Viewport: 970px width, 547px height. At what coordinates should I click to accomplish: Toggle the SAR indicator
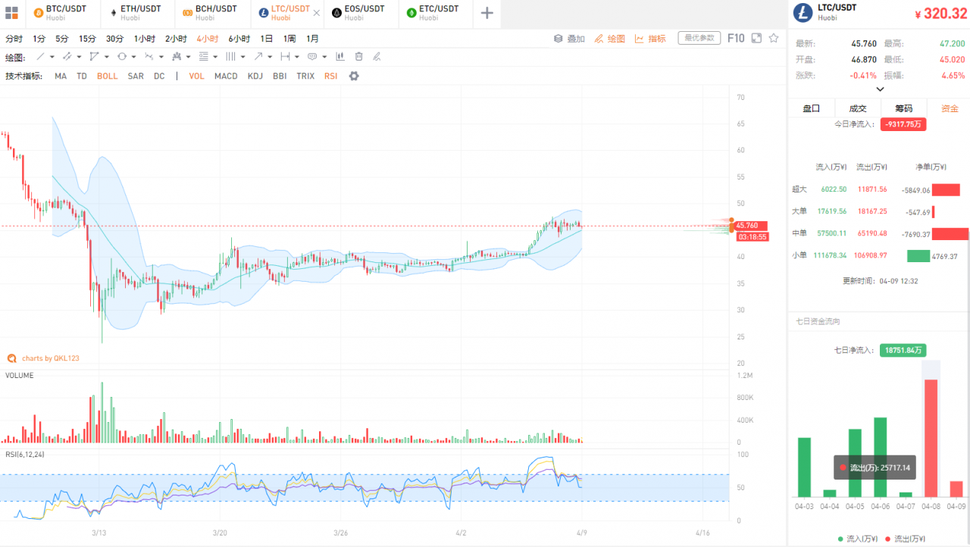pyautogui.click(x=136, y=76)
